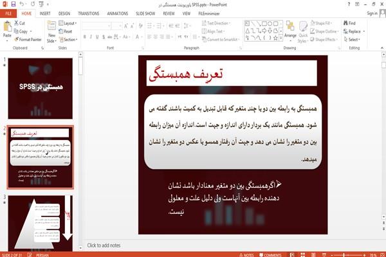Toggle text Shadow formatting

click(104, 37)
